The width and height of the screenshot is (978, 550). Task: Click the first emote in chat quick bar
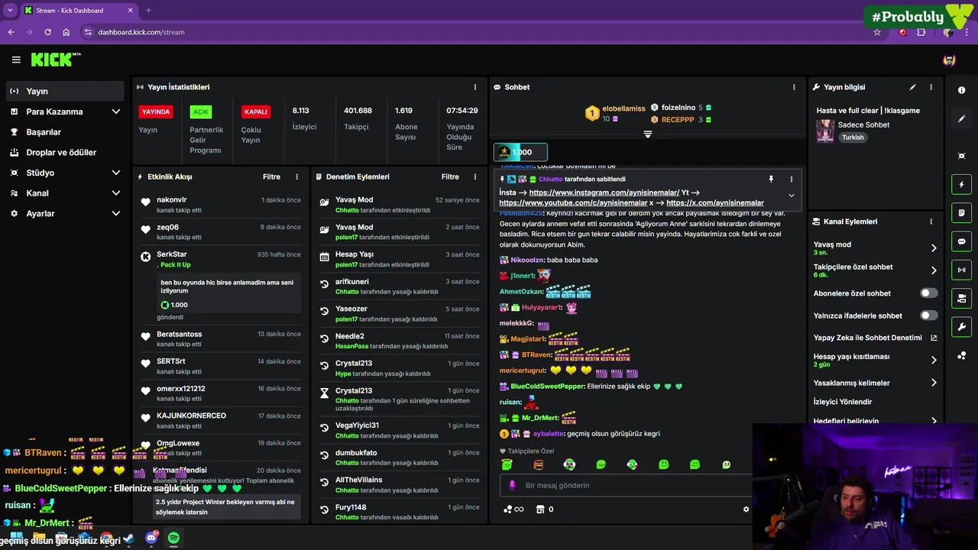[507, 464]
